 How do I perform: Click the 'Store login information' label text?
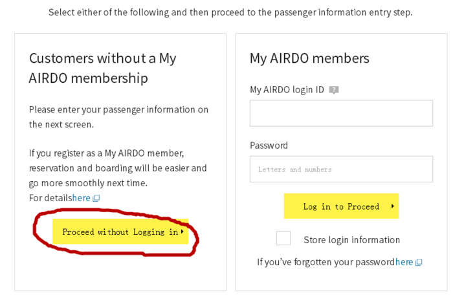point(351,240)
